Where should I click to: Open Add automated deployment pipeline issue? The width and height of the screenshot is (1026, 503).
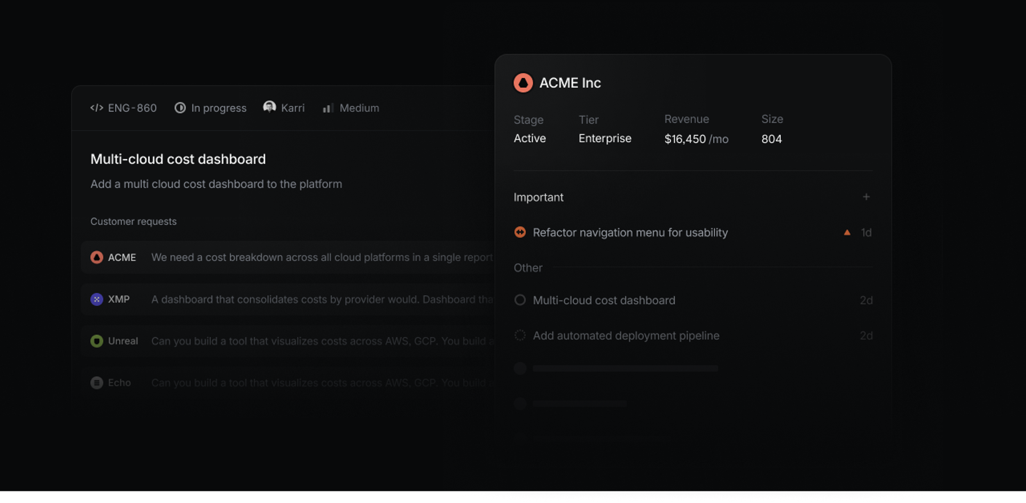point(626,335)
